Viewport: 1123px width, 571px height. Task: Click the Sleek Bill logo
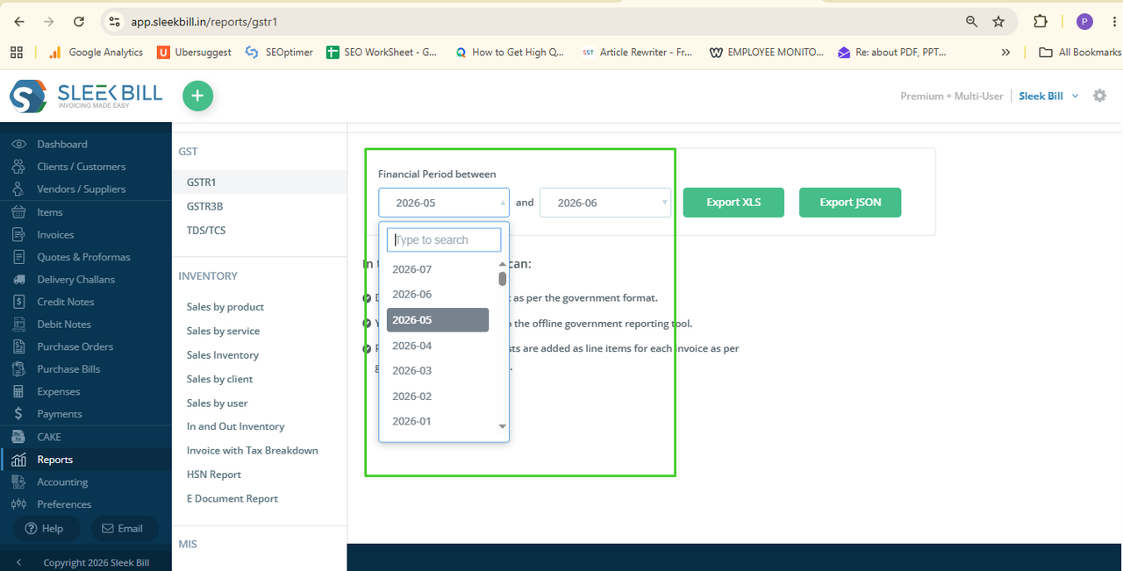point(86,96)
